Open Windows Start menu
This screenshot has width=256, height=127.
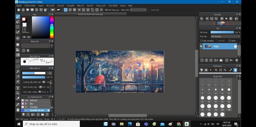tap(19, 124)
